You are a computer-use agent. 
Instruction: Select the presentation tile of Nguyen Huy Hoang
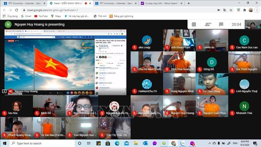pos(66,62)
